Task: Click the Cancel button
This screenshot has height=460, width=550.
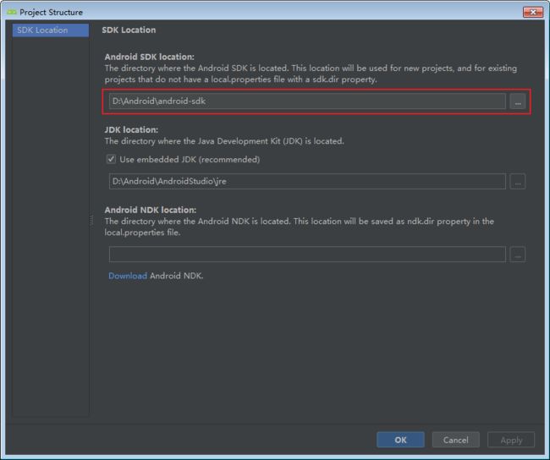Action: click(x=455, y=440)
